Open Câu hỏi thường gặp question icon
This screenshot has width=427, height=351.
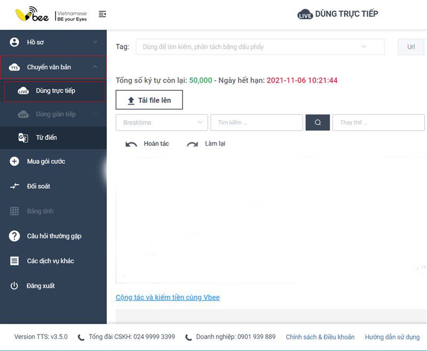click(14, 236)
